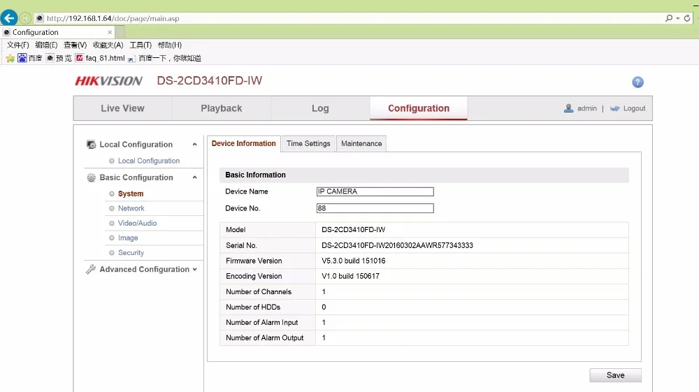Open the 预览 bookmark

[59, 58]
